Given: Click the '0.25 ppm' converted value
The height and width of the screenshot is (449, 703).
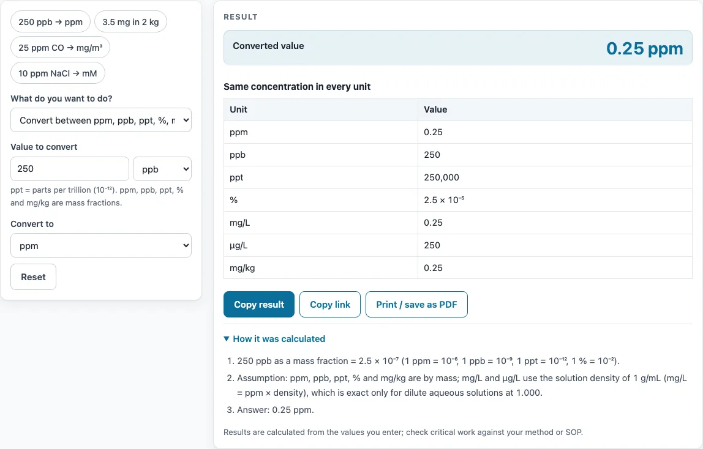Looking at the screenshot, I should pos(644,48).
